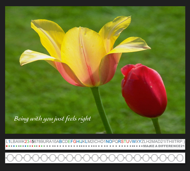This screenshot has height=171, width=190.
Task: Click the blue letter N link
Action: point(107,142)
